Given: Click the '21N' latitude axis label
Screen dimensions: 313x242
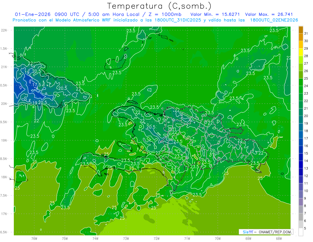Looking at the screenshot, I should pos(4,67).
